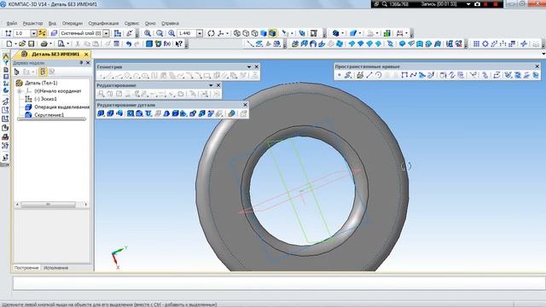This screenshot has width=546, height=307.
Task: Click the spline curve tool in spatial curves
Action: (x=413, y=75)
